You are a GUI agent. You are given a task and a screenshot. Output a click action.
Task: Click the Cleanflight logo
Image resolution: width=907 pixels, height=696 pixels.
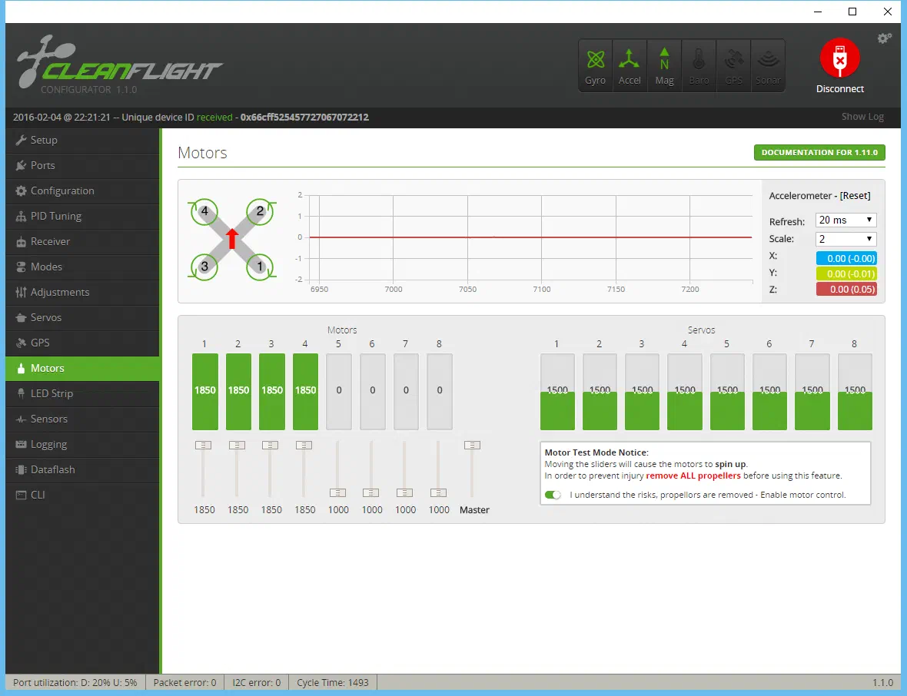[x=120, y=64]
